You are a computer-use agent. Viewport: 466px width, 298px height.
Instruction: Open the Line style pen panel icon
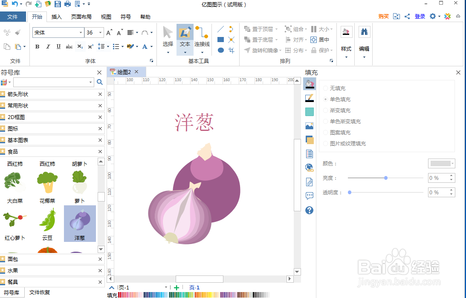pos(310,98)
